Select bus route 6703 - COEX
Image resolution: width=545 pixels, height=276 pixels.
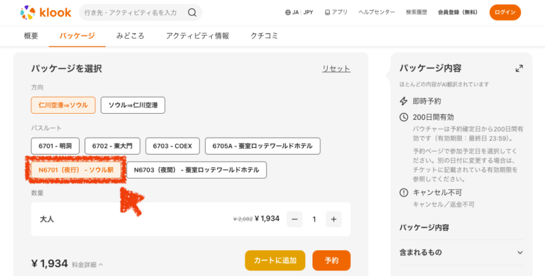[172, 146]
